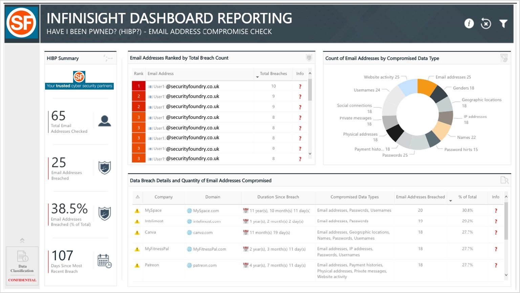
Task: Click the "Password hints 15" chart label
Action: pos(461,149)
